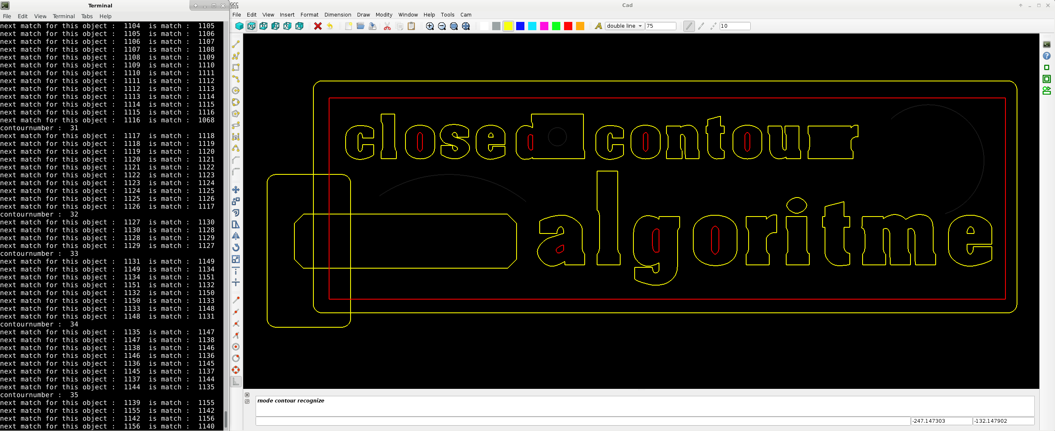The image size is (1055, 431).
Task: Open the Draw menu
Action: click(x=363, y=14)
